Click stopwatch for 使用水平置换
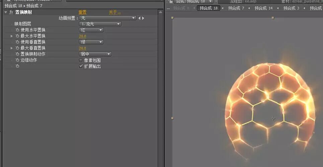 click(17, 30)
